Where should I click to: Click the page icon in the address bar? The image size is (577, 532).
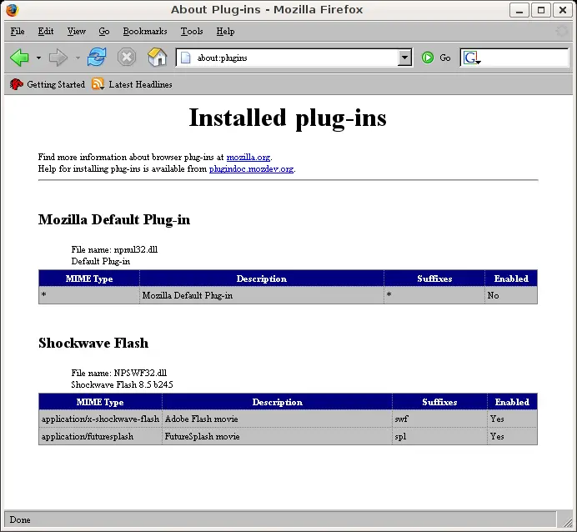coord(185,58)
